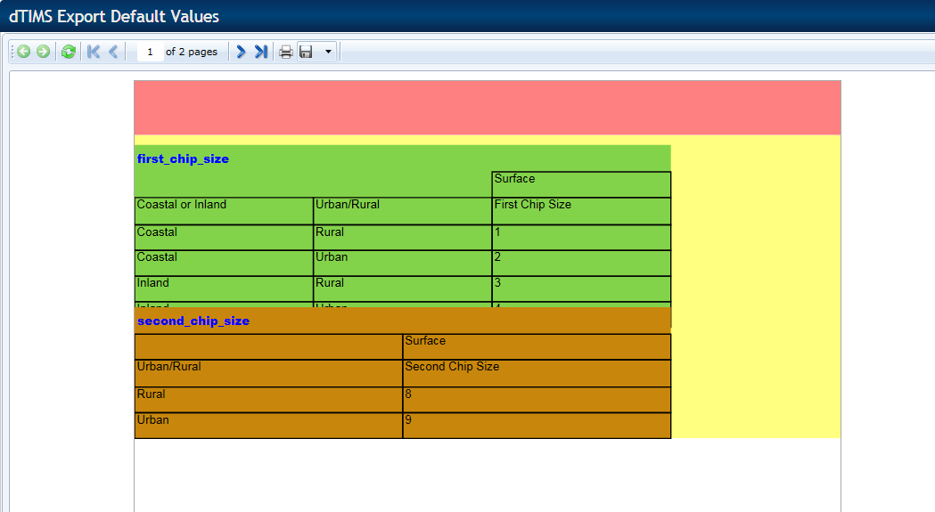Viewport: 935px width, 512px height.
Task: Click the current page number field
Action: point(151,52)
